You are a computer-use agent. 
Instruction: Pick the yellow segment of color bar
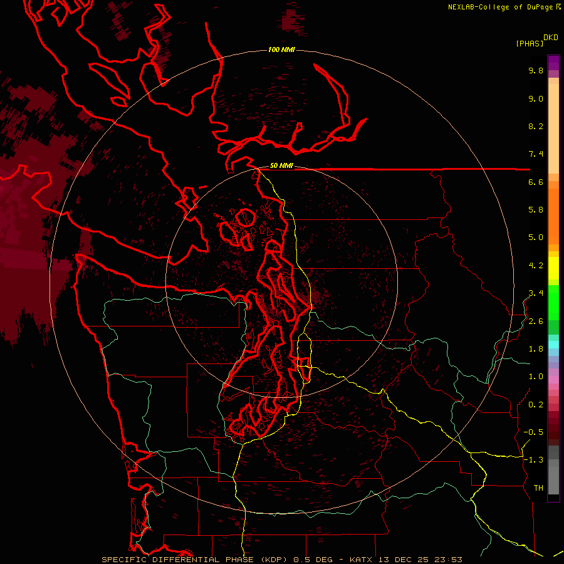click(x=553, y=268)
